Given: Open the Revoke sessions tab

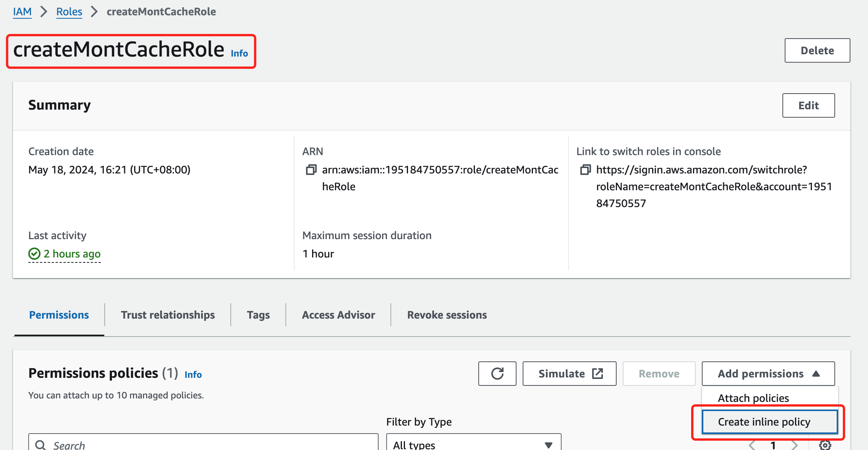Looking at the screenshot, I should coord(447,315).
